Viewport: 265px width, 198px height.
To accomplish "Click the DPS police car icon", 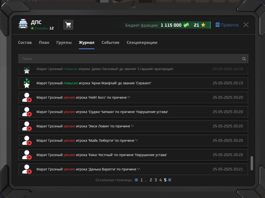I will (x=23, y=24).
